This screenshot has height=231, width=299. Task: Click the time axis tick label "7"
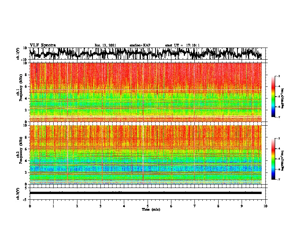(x=195, y=206)
